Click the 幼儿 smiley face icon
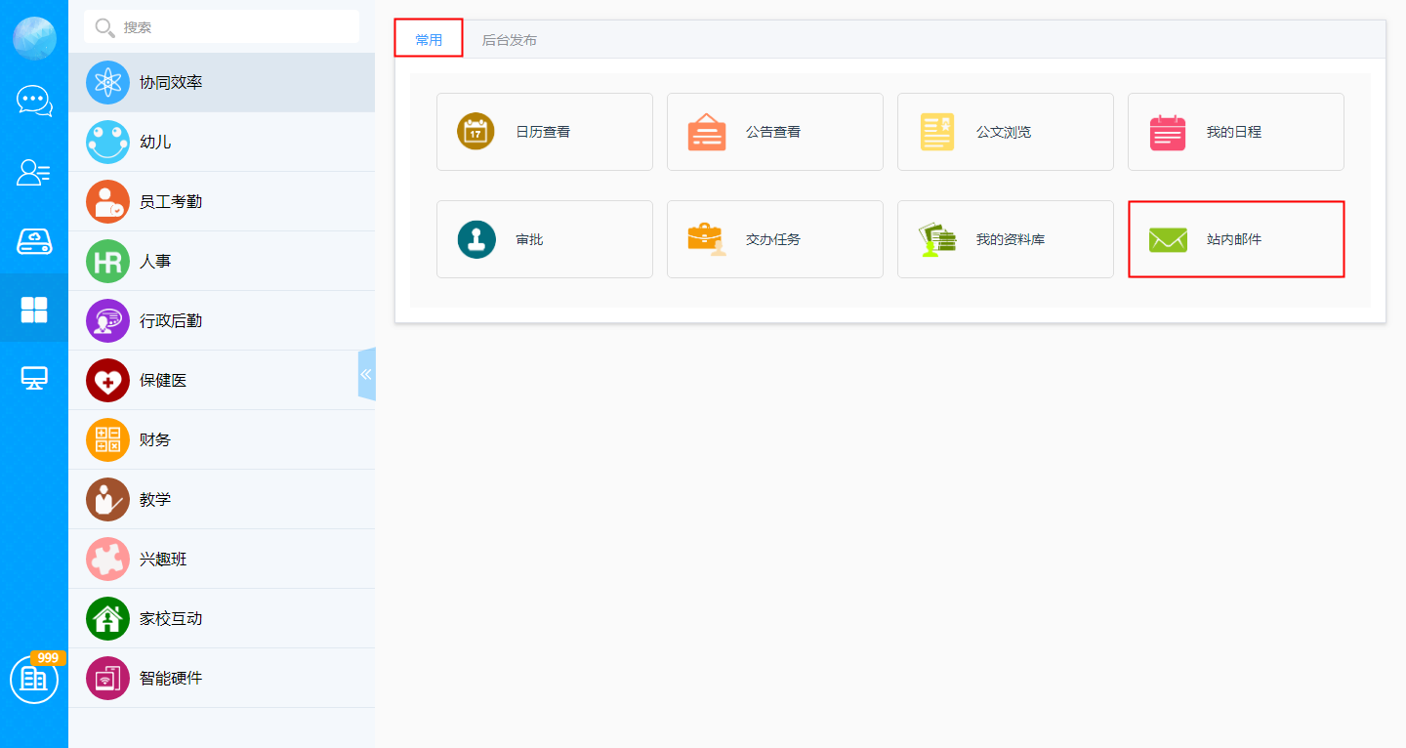This screenshot has width=1406, height=748. tap(107, 142)
